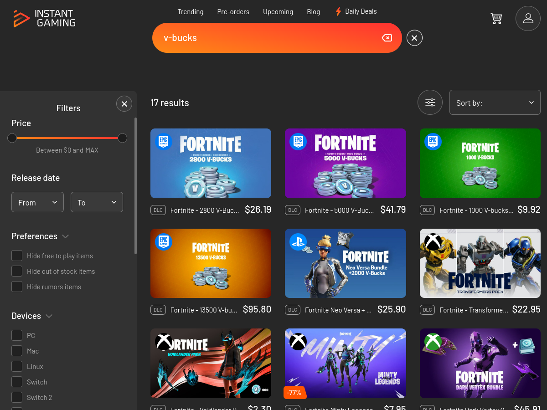Click Xbox badge on Voidlander Pack card
The image size is (547, 410).
[x=163, y=342]
